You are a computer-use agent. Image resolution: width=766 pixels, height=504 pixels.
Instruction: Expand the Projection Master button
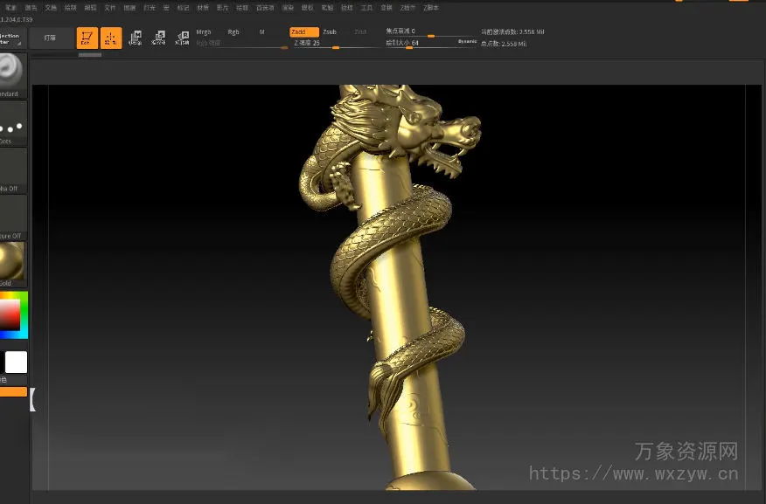click(11, 38)
